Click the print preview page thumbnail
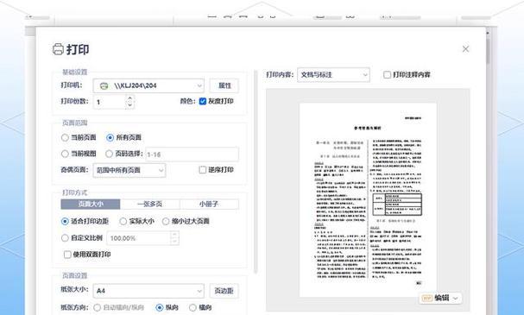The height and width of the screenshot is (315, 524). coord(368,199)
